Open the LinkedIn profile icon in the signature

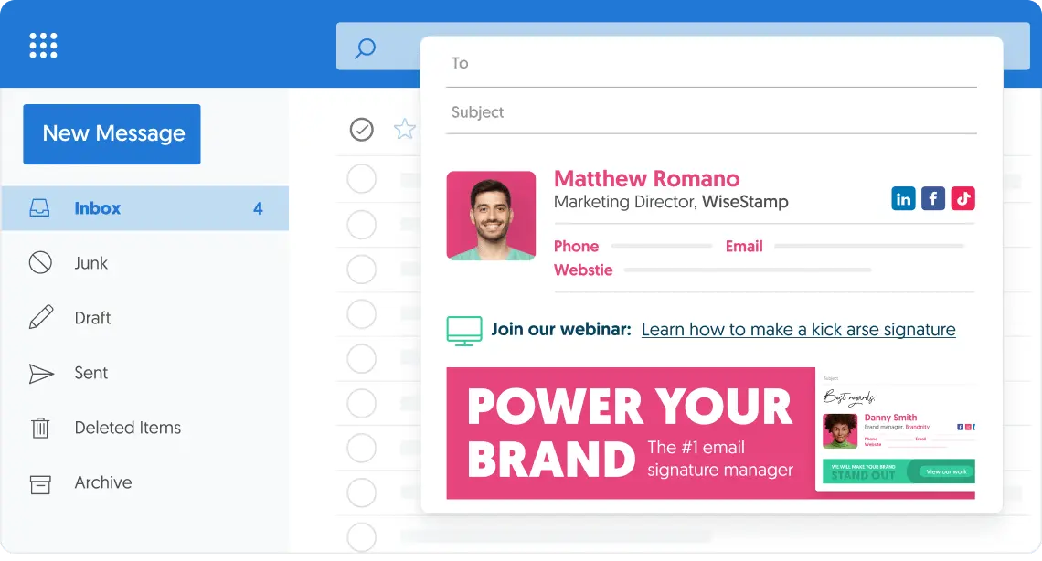pos(903,198)
